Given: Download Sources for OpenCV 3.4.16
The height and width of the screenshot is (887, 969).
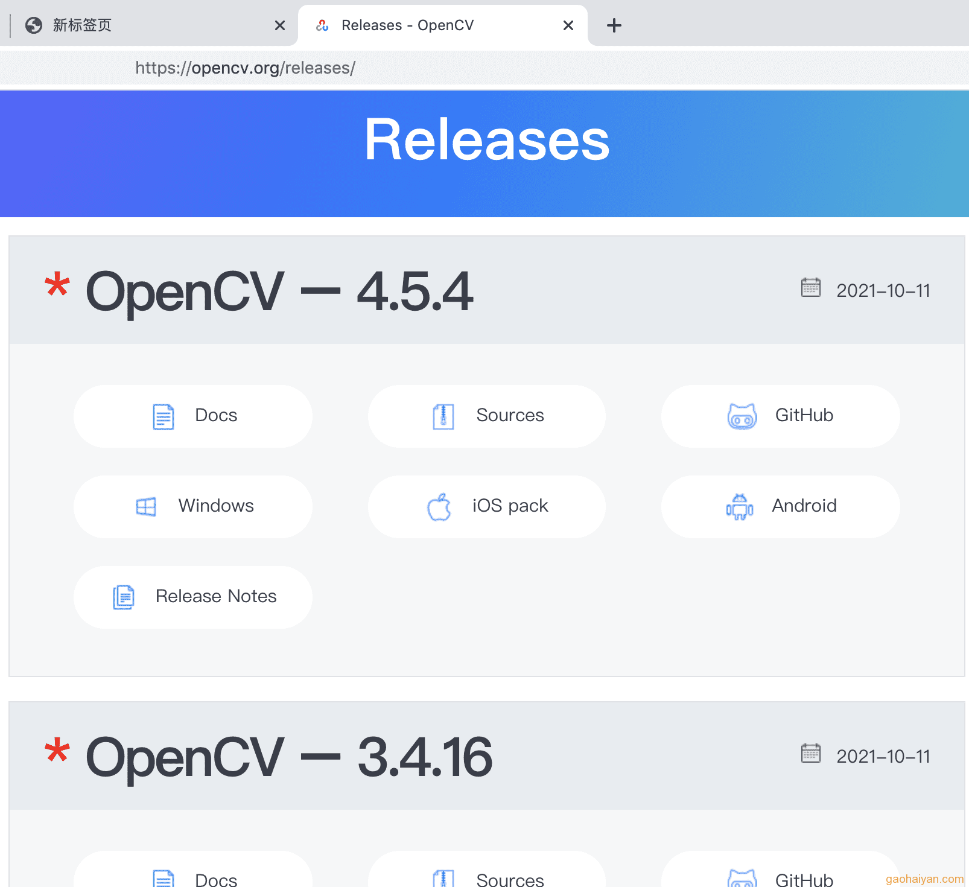Looking at the screenshot, I should point(487,870).
